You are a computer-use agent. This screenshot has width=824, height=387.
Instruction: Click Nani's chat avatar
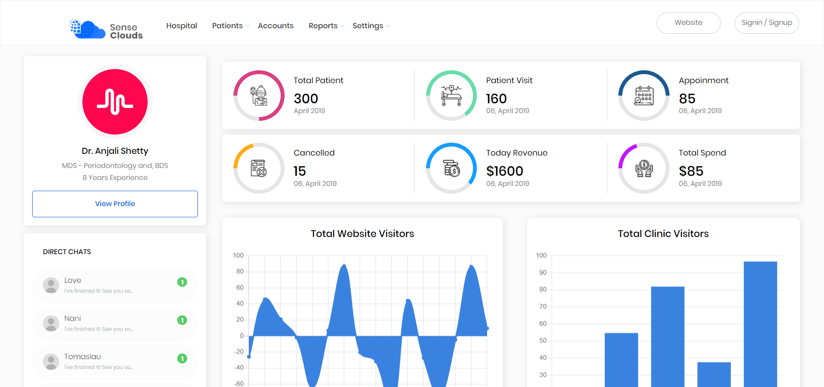(51, 323)
